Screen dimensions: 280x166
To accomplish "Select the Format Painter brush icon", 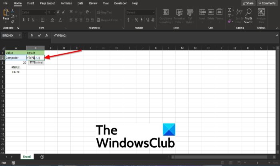I will 12,22.
